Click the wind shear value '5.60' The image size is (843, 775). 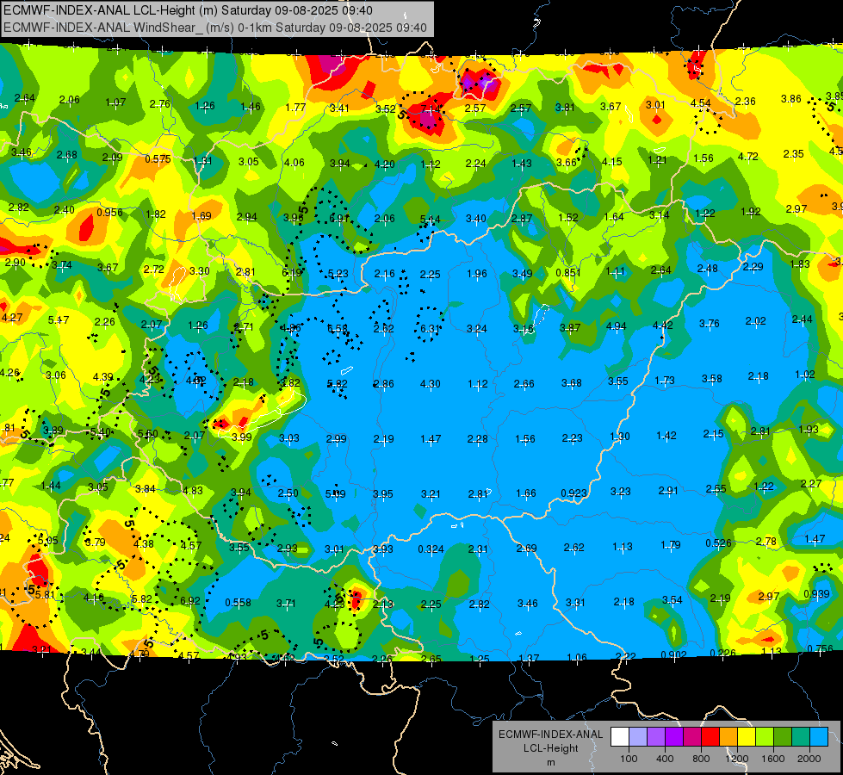coord(148,433)
